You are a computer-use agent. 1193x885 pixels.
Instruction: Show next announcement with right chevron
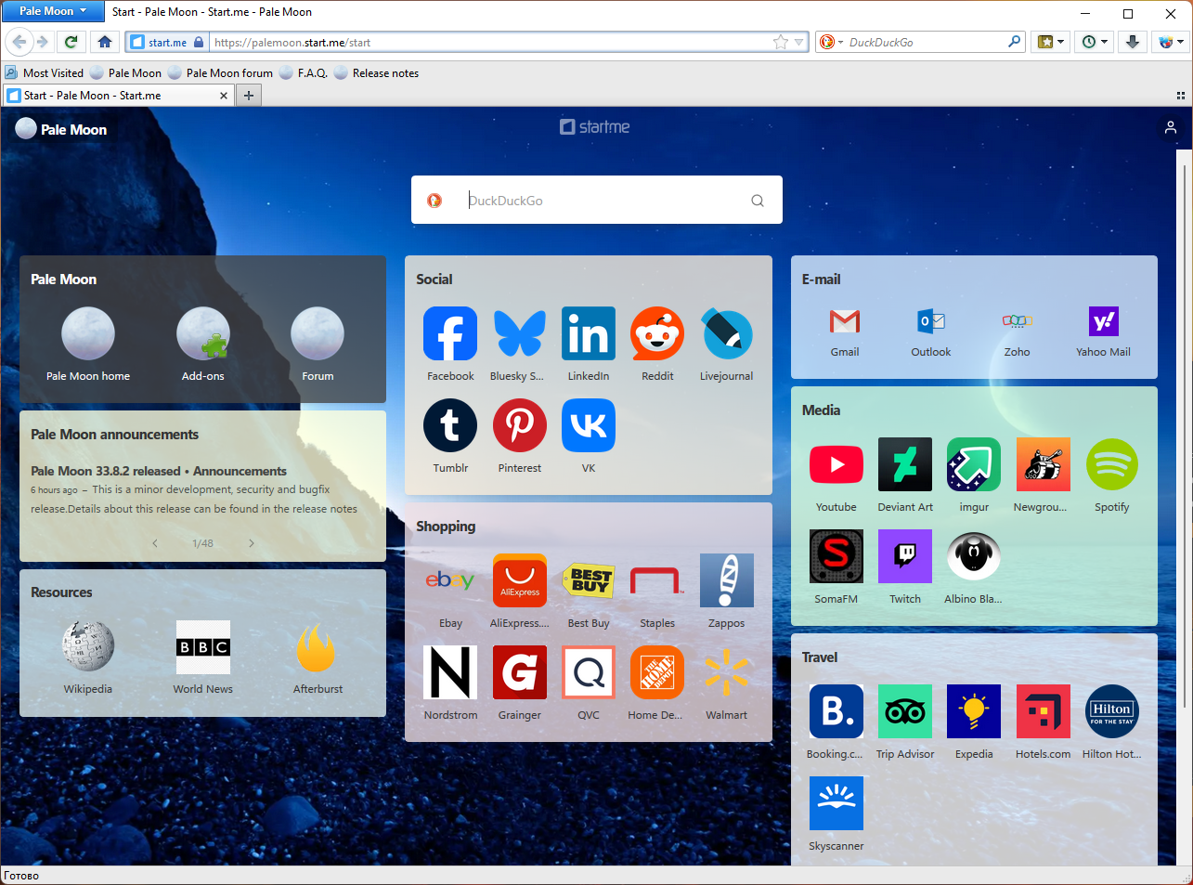[251, 543]
